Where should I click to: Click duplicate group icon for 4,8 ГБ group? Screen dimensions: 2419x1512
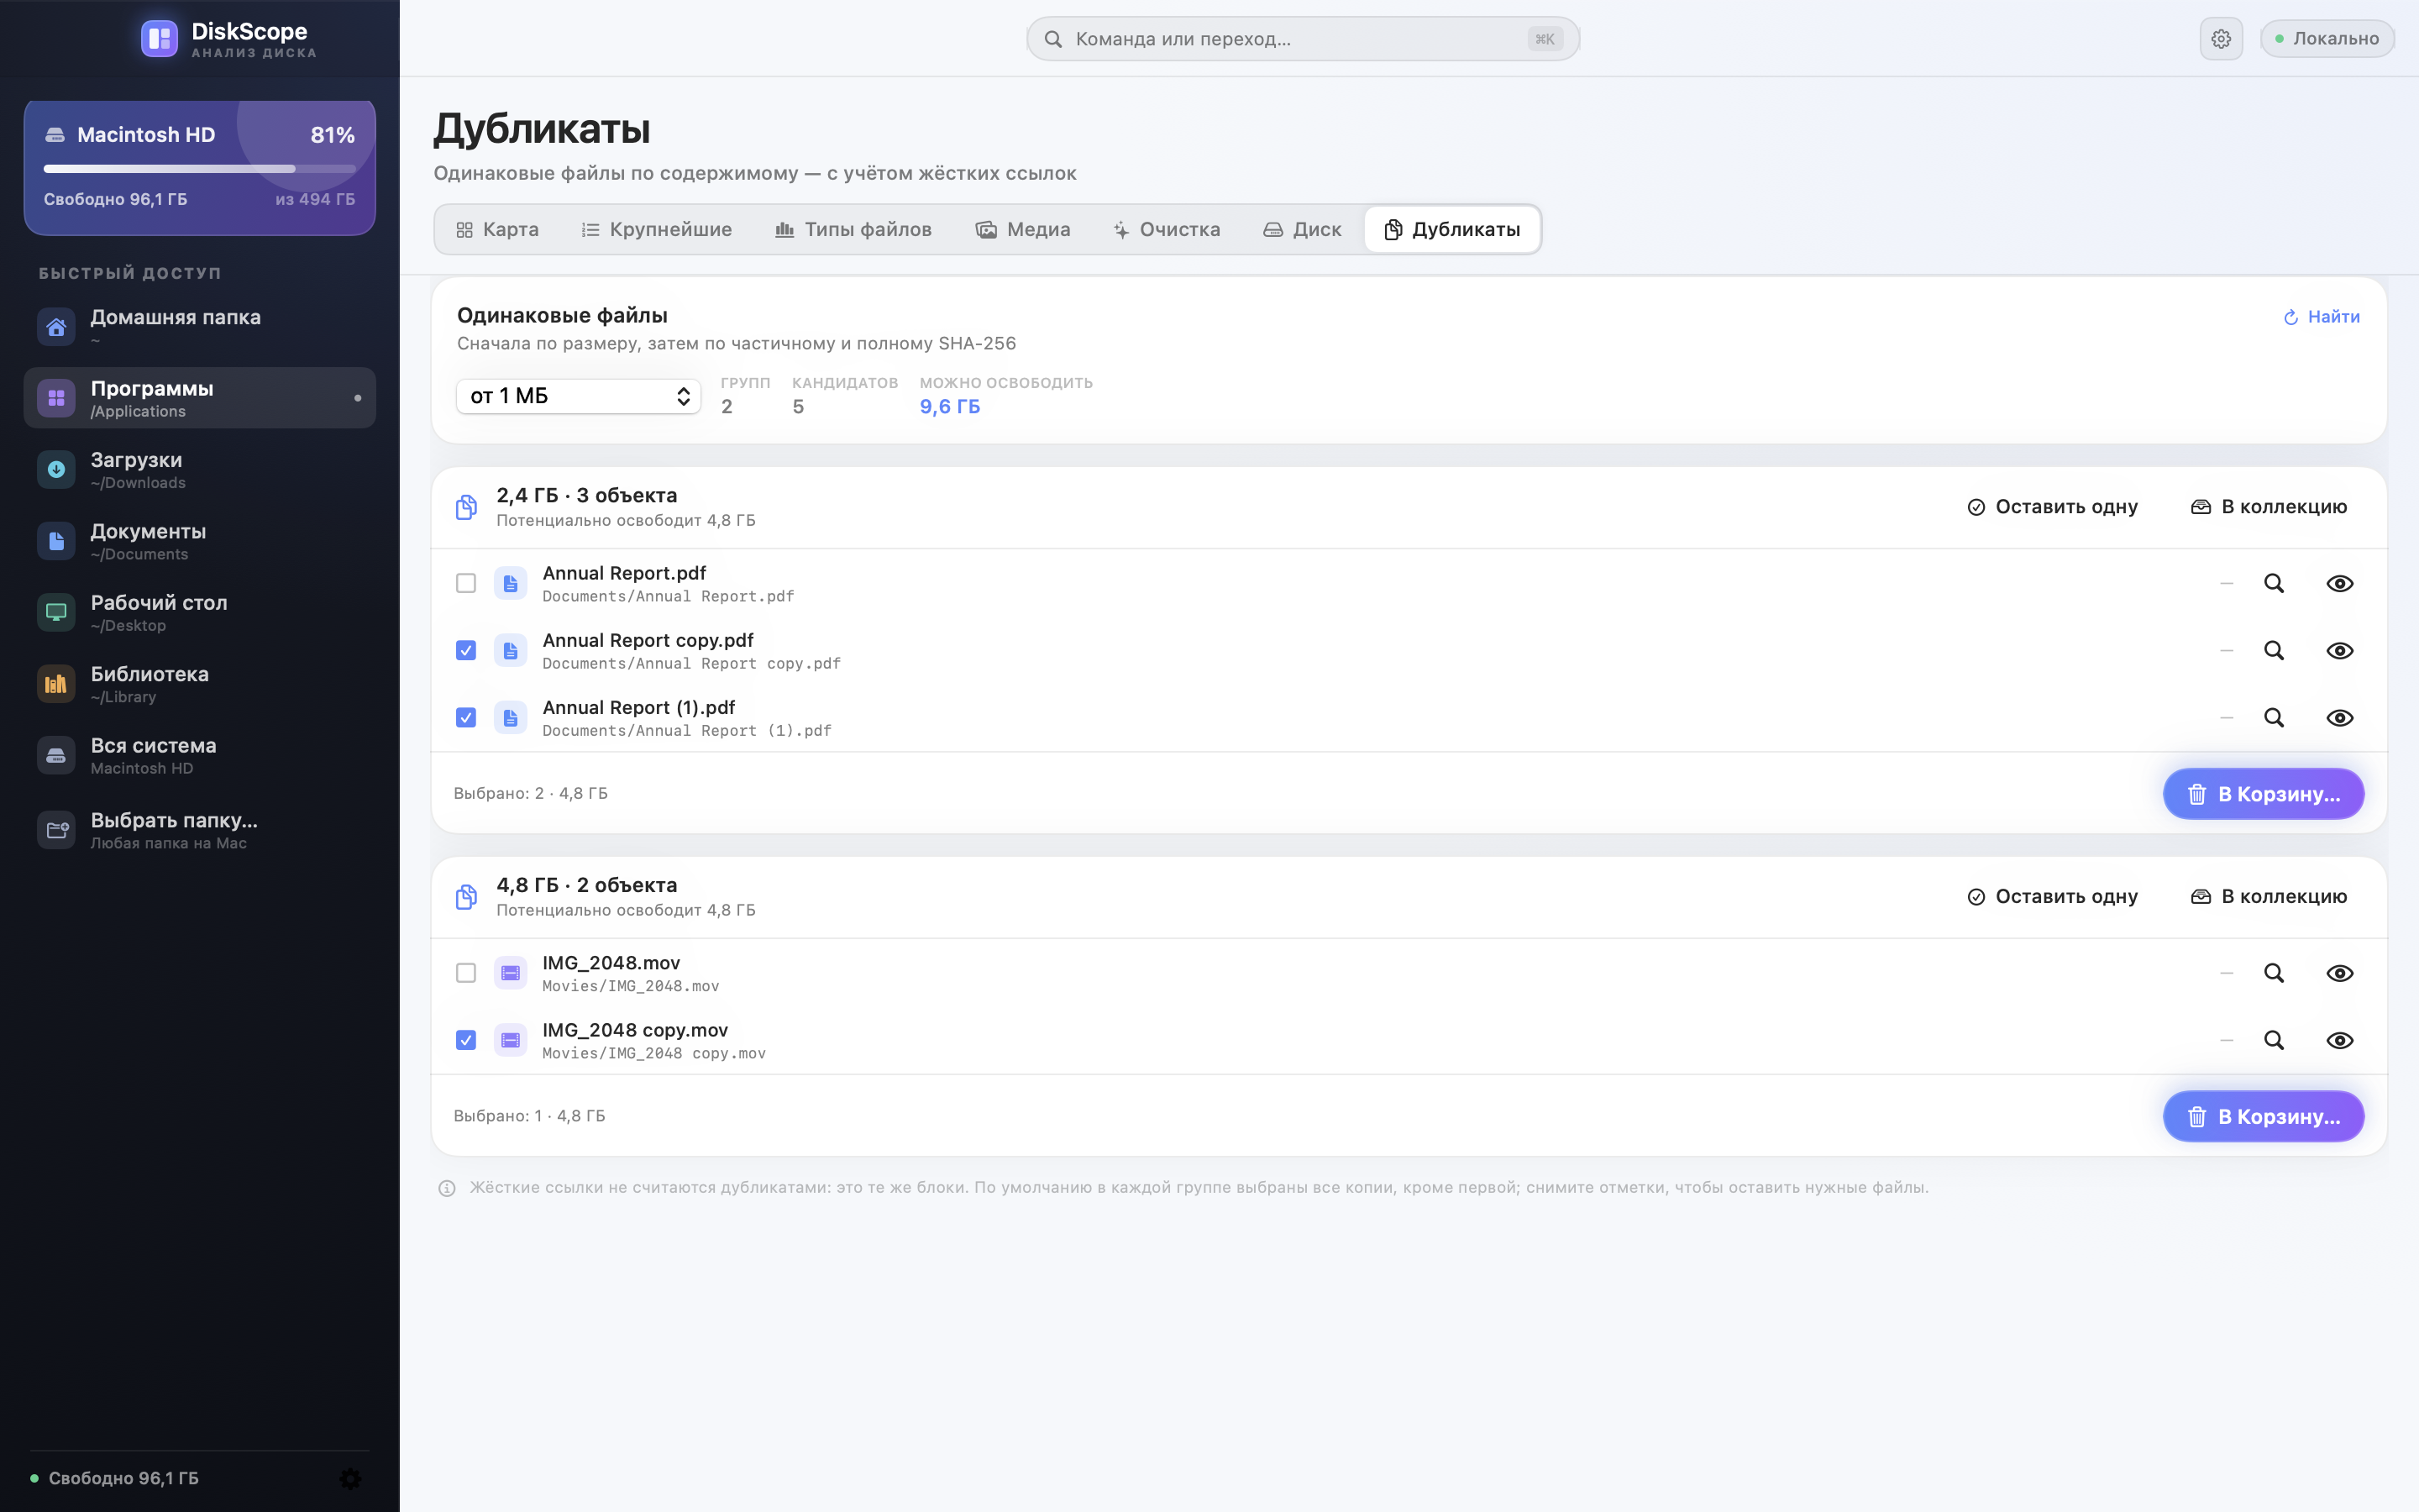[466, 897]
